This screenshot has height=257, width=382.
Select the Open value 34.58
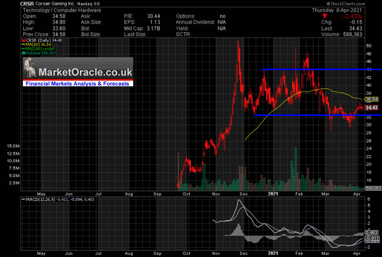click(x=59, y=16)
